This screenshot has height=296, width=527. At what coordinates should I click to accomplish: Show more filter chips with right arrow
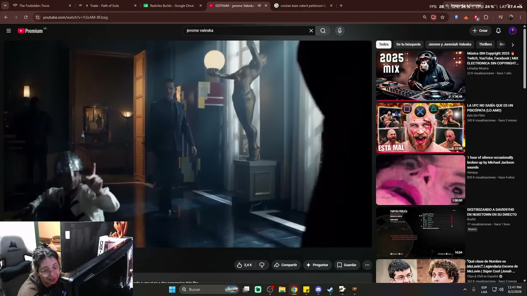(513, 44)
